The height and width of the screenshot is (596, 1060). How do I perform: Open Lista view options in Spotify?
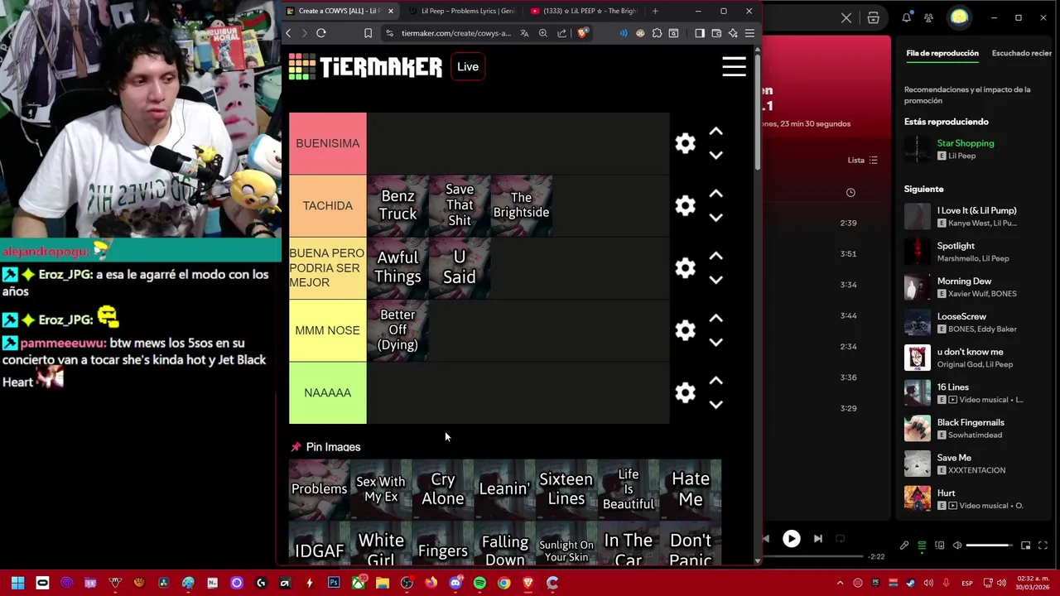point(862,160)
